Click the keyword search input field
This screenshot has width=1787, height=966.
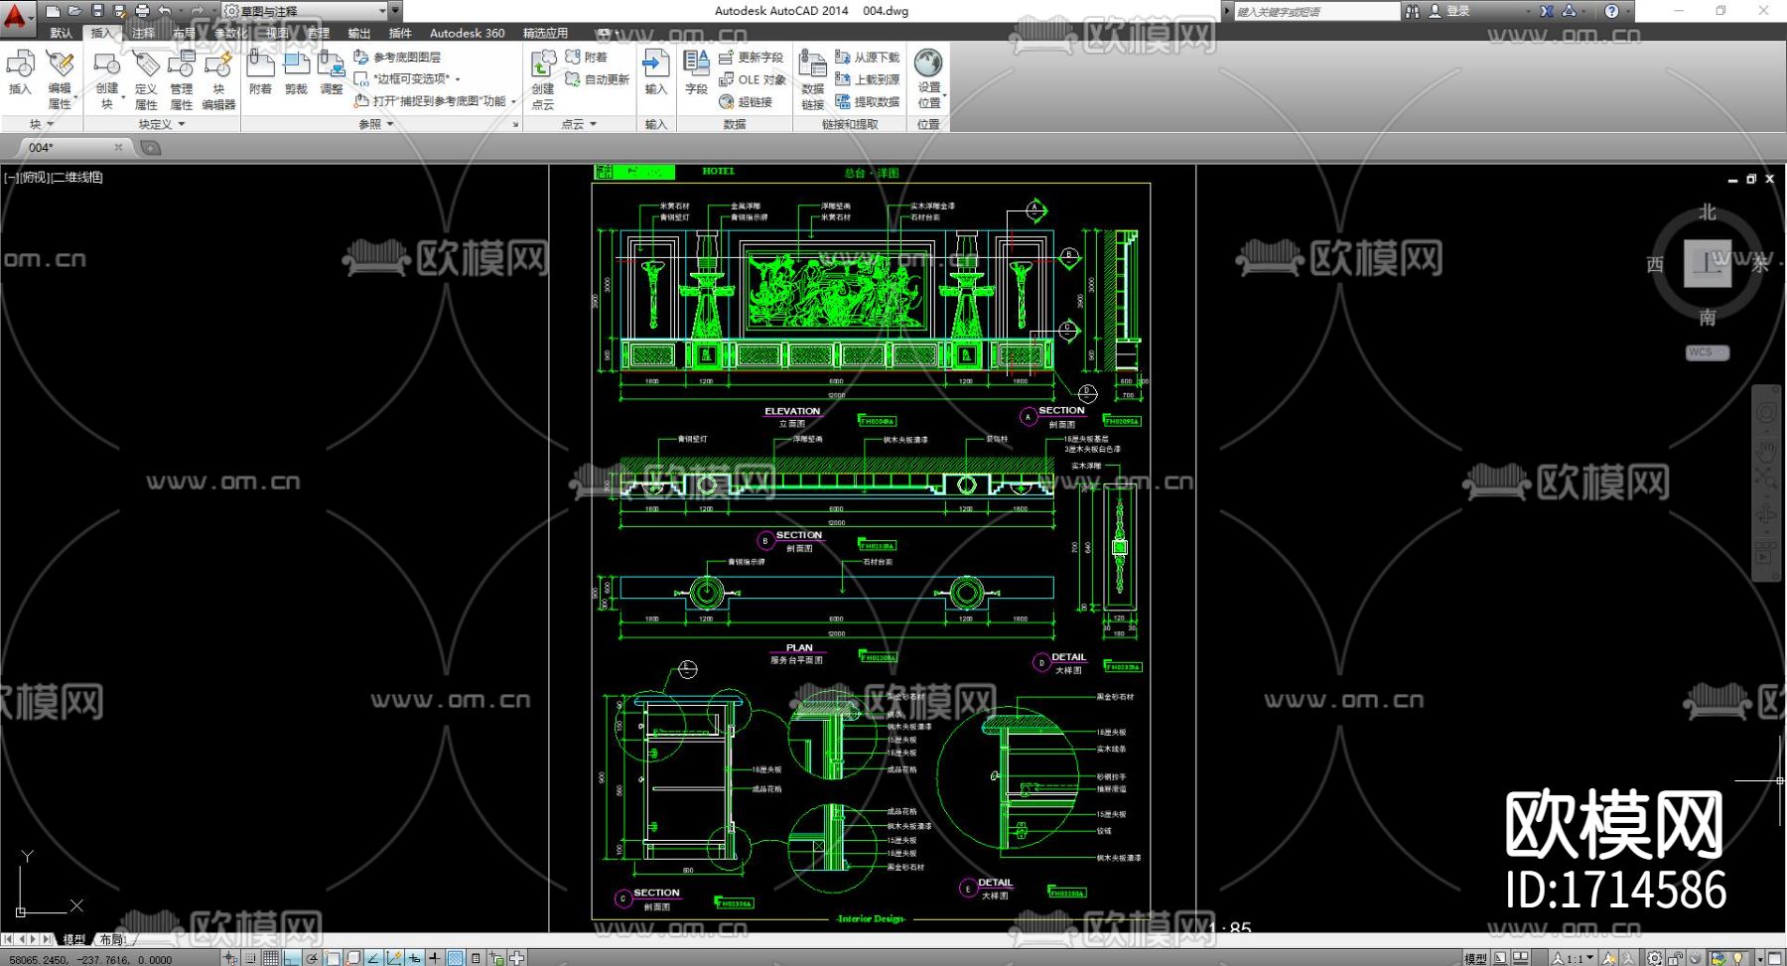click(1314, 11)
